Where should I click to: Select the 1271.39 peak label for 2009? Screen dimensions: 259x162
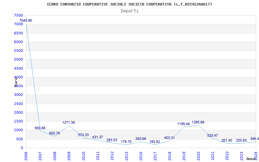click(x=69, y=123)
